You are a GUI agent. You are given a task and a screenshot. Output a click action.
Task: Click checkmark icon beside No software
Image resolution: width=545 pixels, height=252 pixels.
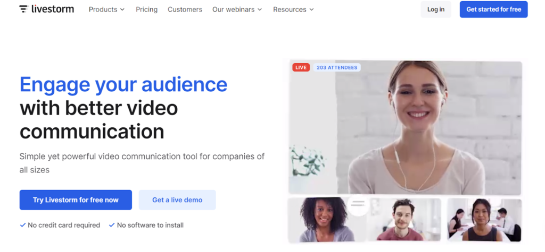tap(112, 225)
